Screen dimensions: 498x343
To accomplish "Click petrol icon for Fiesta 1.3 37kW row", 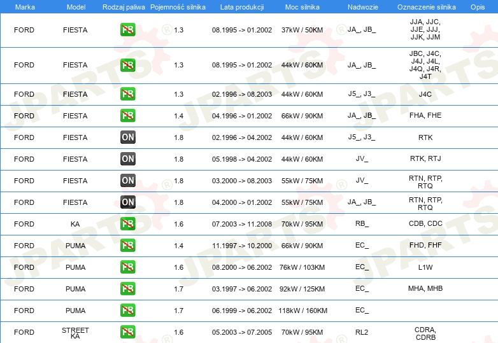I will point(127,30).
